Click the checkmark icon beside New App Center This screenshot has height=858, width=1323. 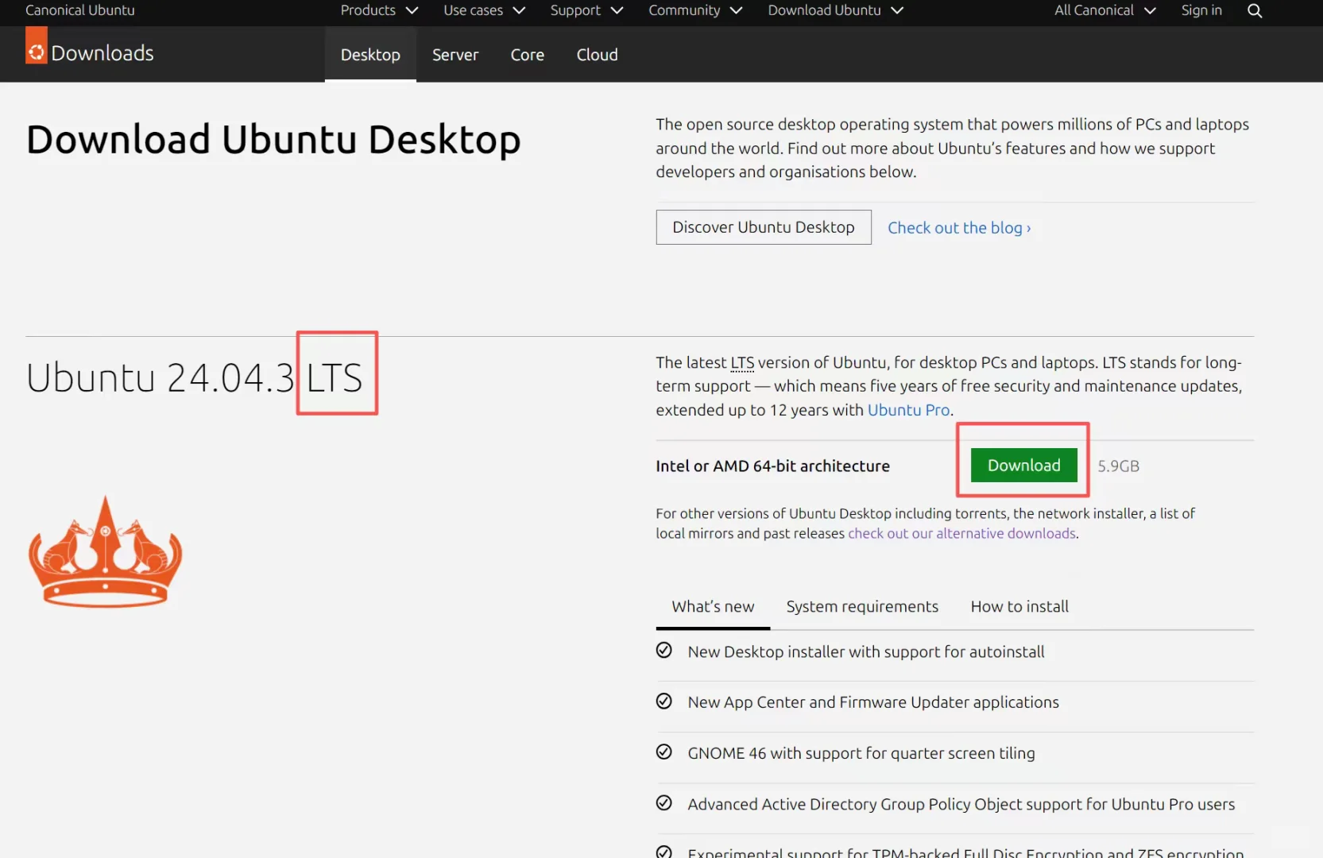(664, 701)
